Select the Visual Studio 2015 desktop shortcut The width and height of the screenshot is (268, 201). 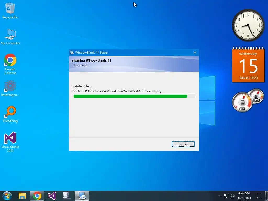point(10,142)
